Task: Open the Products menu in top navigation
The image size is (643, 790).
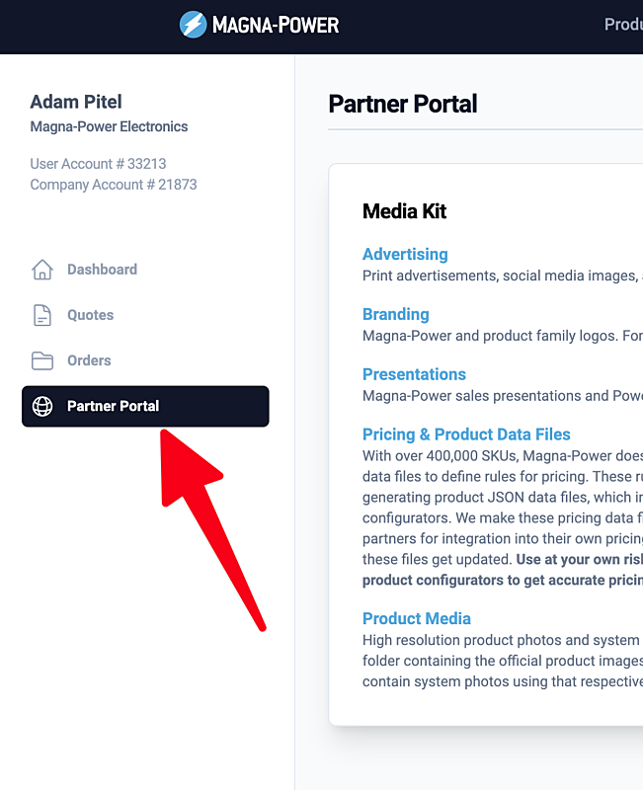Action: click(623, 24)
